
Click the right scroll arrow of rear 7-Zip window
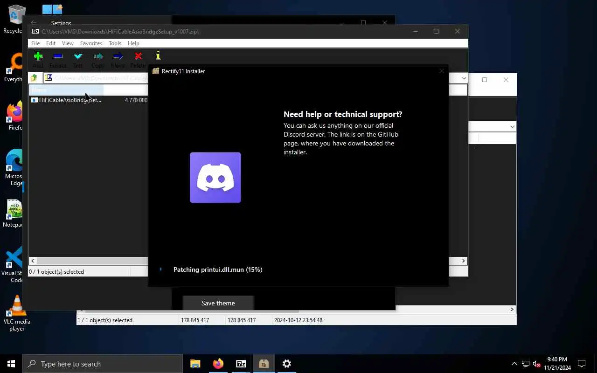(512, 309)
